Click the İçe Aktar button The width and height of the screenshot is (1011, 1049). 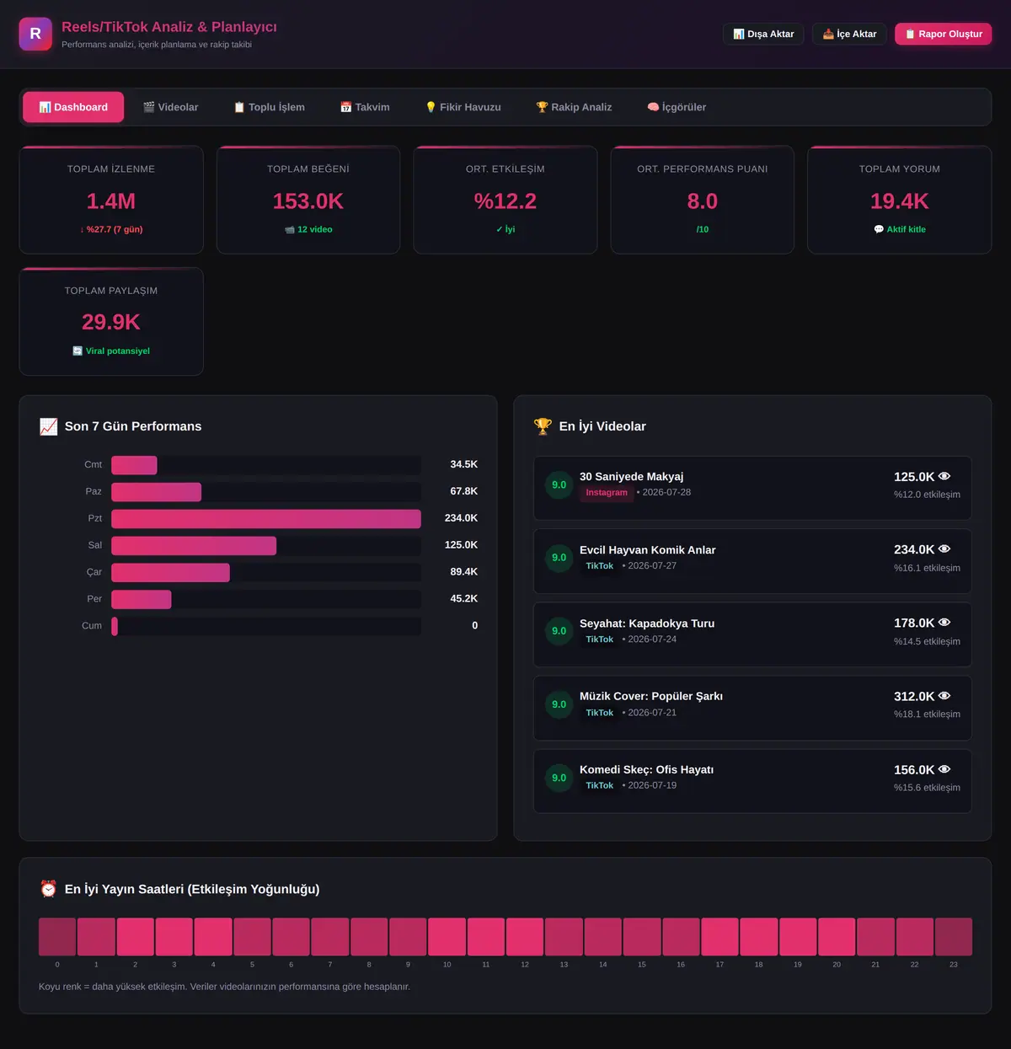(849, 34)
